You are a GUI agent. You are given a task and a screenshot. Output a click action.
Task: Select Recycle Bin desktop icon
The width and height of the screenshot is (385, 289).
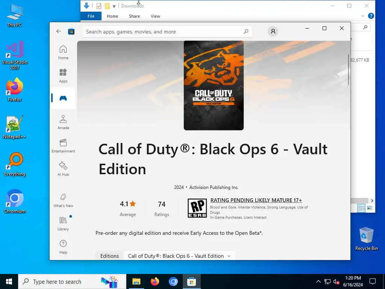[366, 239]
